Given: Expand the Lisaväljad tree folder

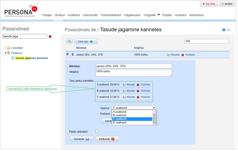Looking at the screenshot, I should click(x=5, y=48).
